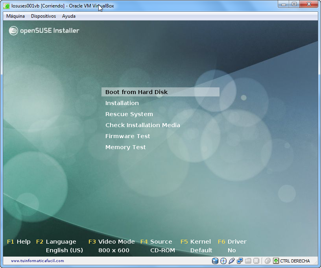321x268 pixels.
Task: Select the Memory Test entry
Action: (x=125, y=147)
